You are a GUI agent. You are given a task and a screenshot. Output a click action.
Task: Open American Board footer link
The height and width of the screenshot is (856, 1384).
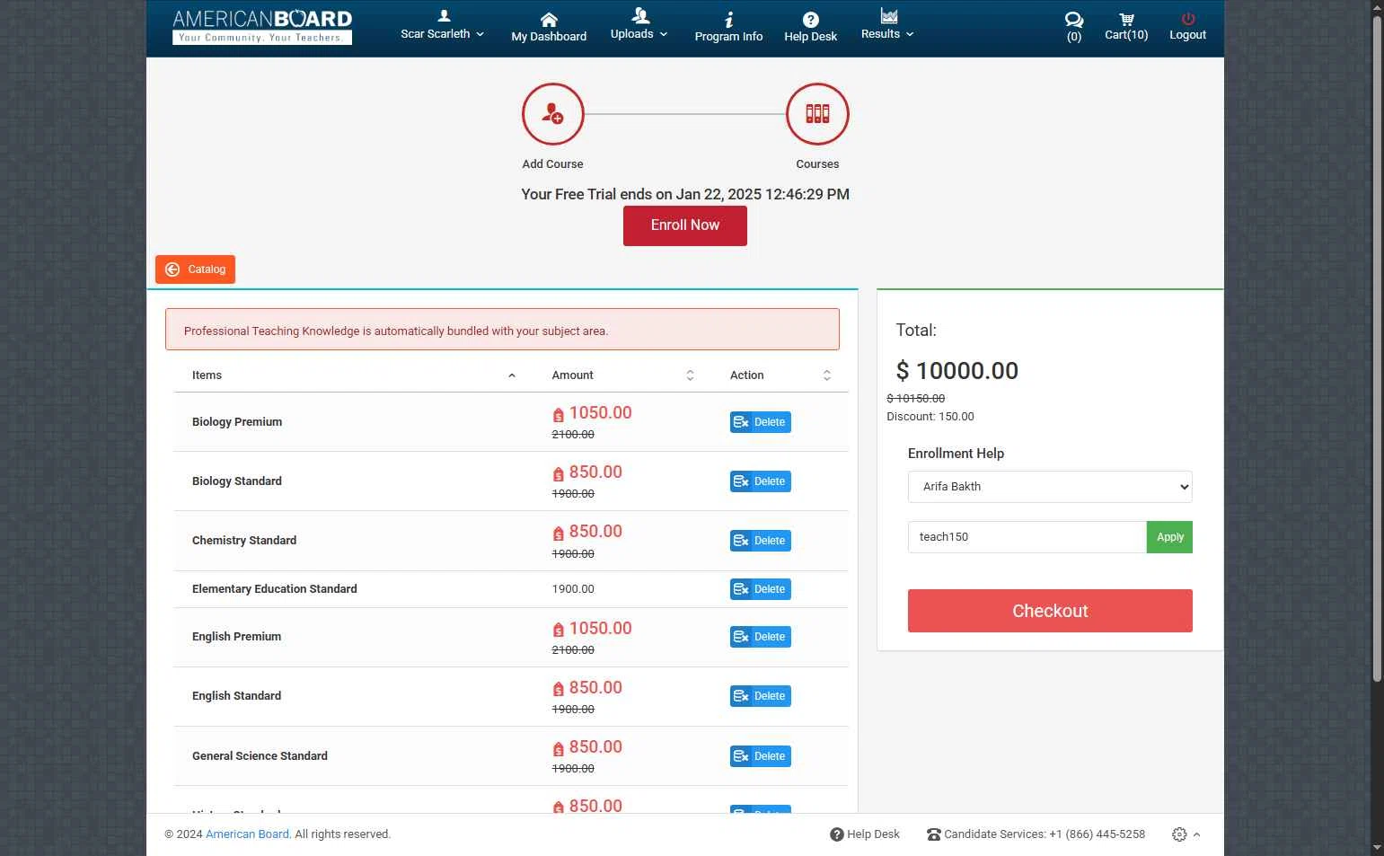(248, 834)
